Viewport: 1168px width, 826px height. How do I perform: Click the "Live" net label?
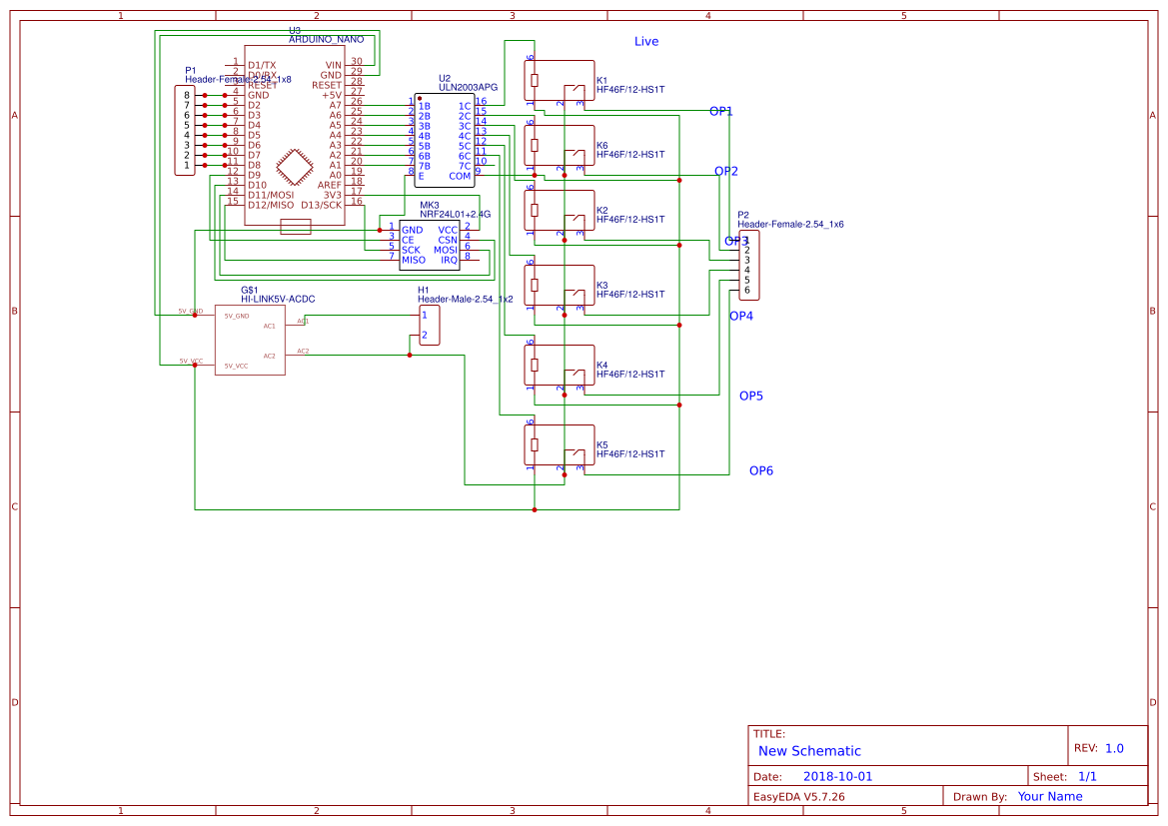pyautogui.click(x=646, y=42)
